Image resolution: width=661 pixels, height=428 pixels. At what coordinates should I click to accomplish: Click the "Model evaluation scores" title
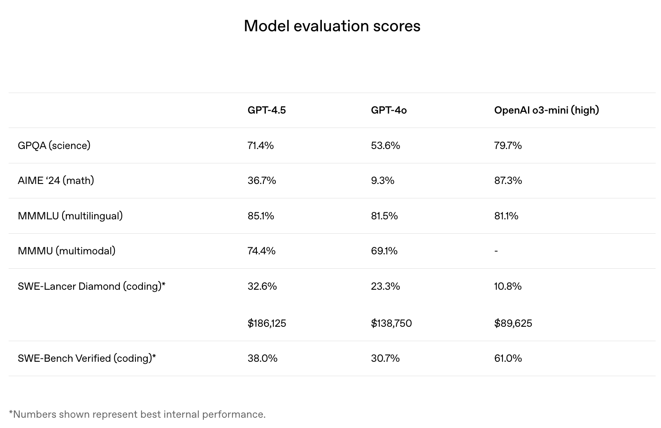click(x=332, y=26)
